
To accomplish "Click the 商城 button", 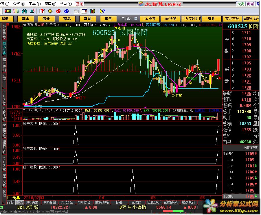I will point(250,4).
